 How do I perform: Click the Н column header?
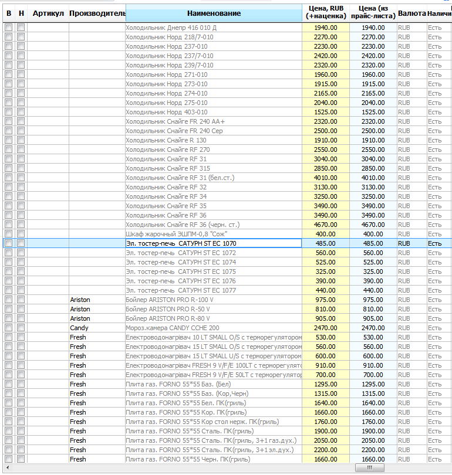[21, 13]
